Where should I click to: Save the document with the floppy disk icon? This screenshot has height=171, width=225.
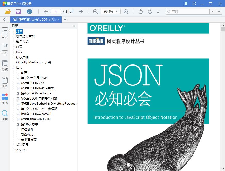pos(18,12)
